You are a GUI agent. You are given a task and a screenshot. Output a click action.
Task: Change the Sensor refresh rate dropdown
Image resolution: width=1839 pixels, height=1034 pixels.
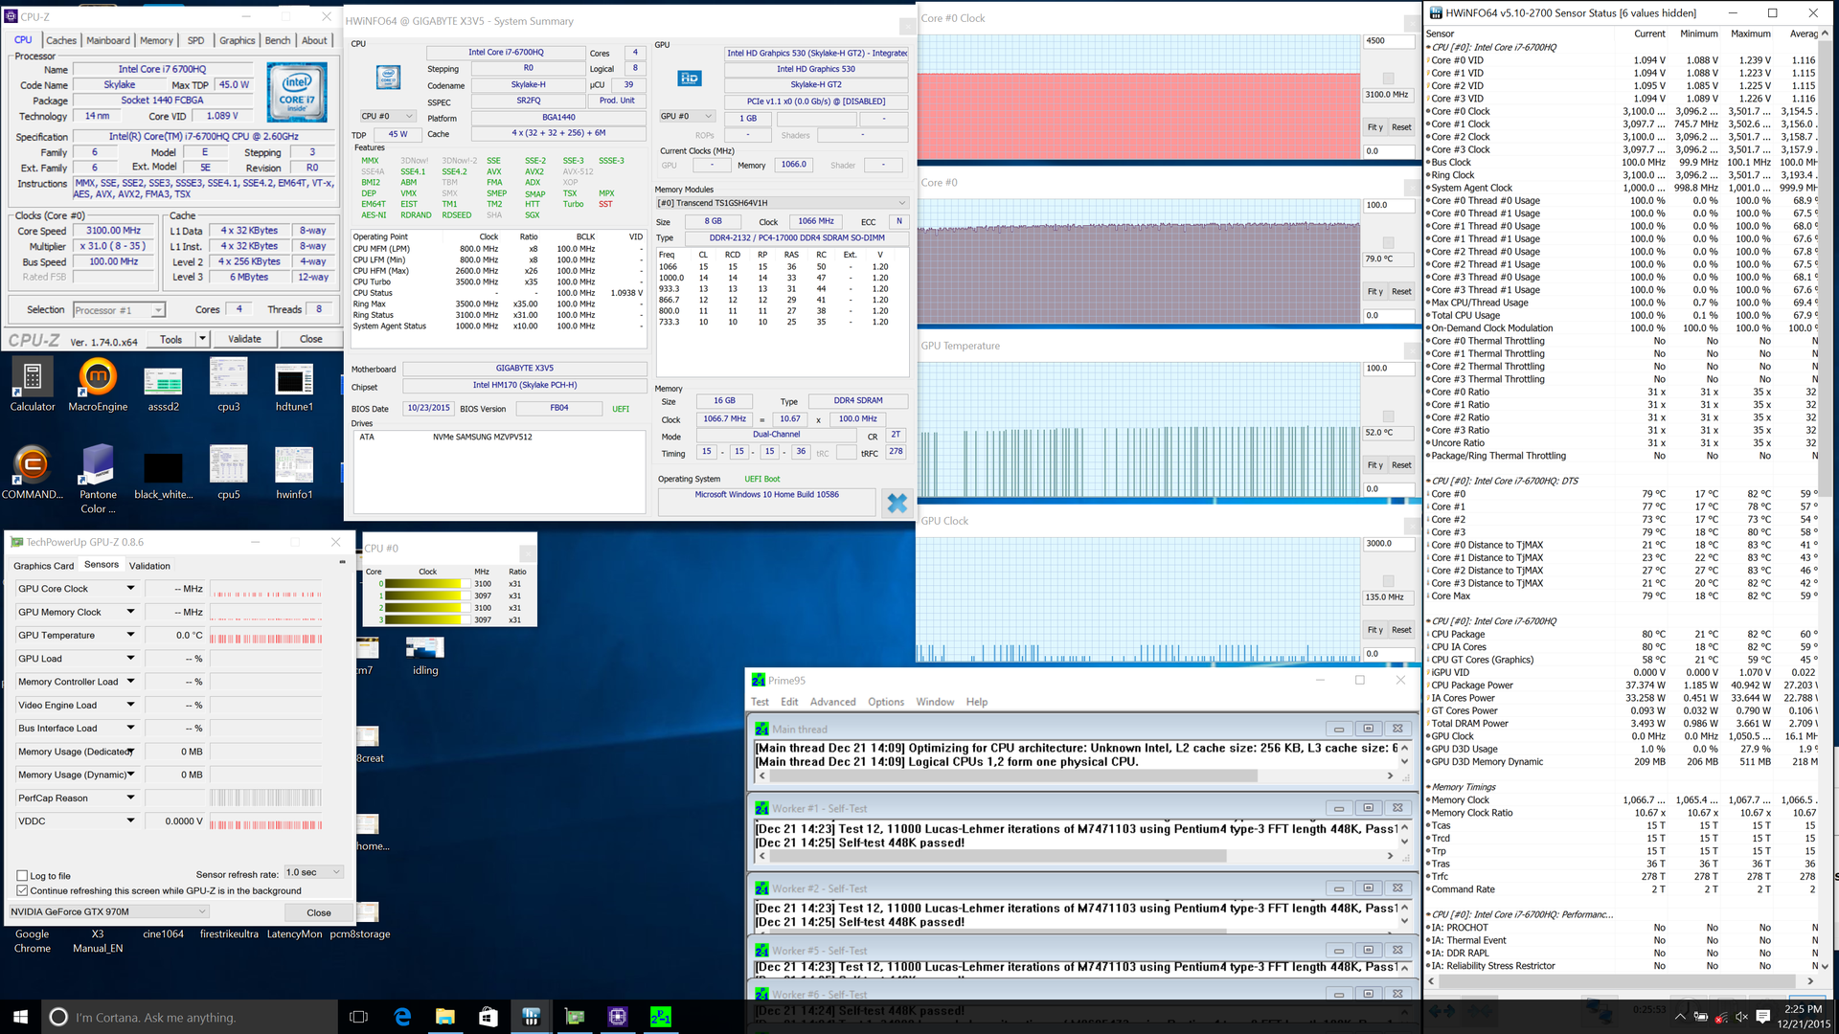[x=313, y=872]
